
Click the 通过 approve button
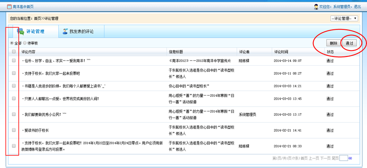(349, 43)
